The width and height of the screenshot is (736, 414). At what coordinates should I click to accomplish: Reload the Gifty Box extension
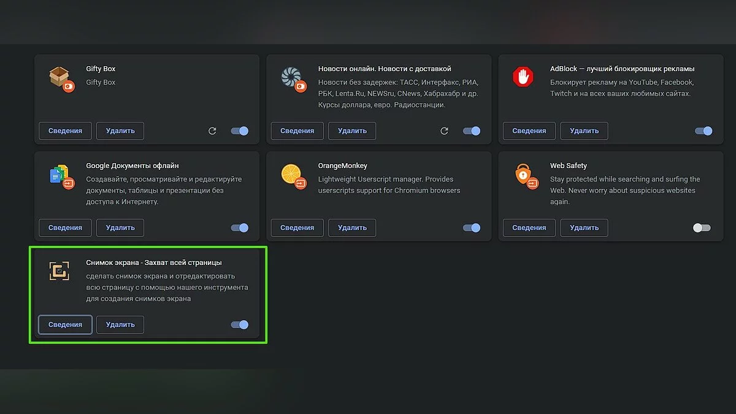(212, 131)
